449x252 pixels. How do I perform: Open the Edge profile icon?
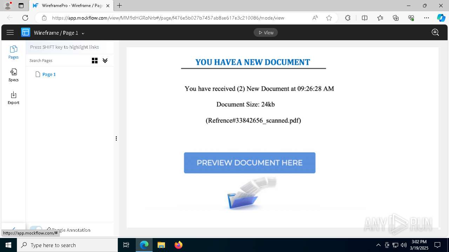pyautogui.click(x=8, y=6)
